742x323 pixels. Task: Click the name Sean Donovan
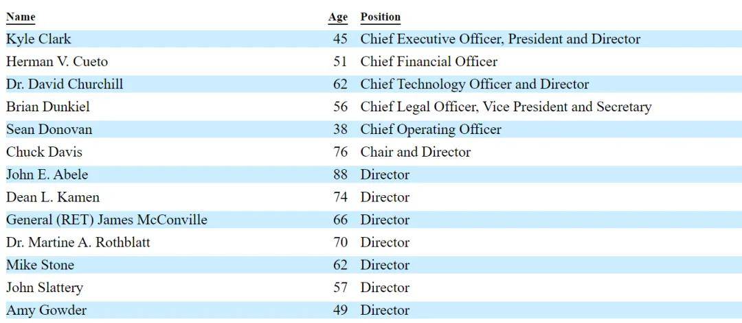(49, 130)
